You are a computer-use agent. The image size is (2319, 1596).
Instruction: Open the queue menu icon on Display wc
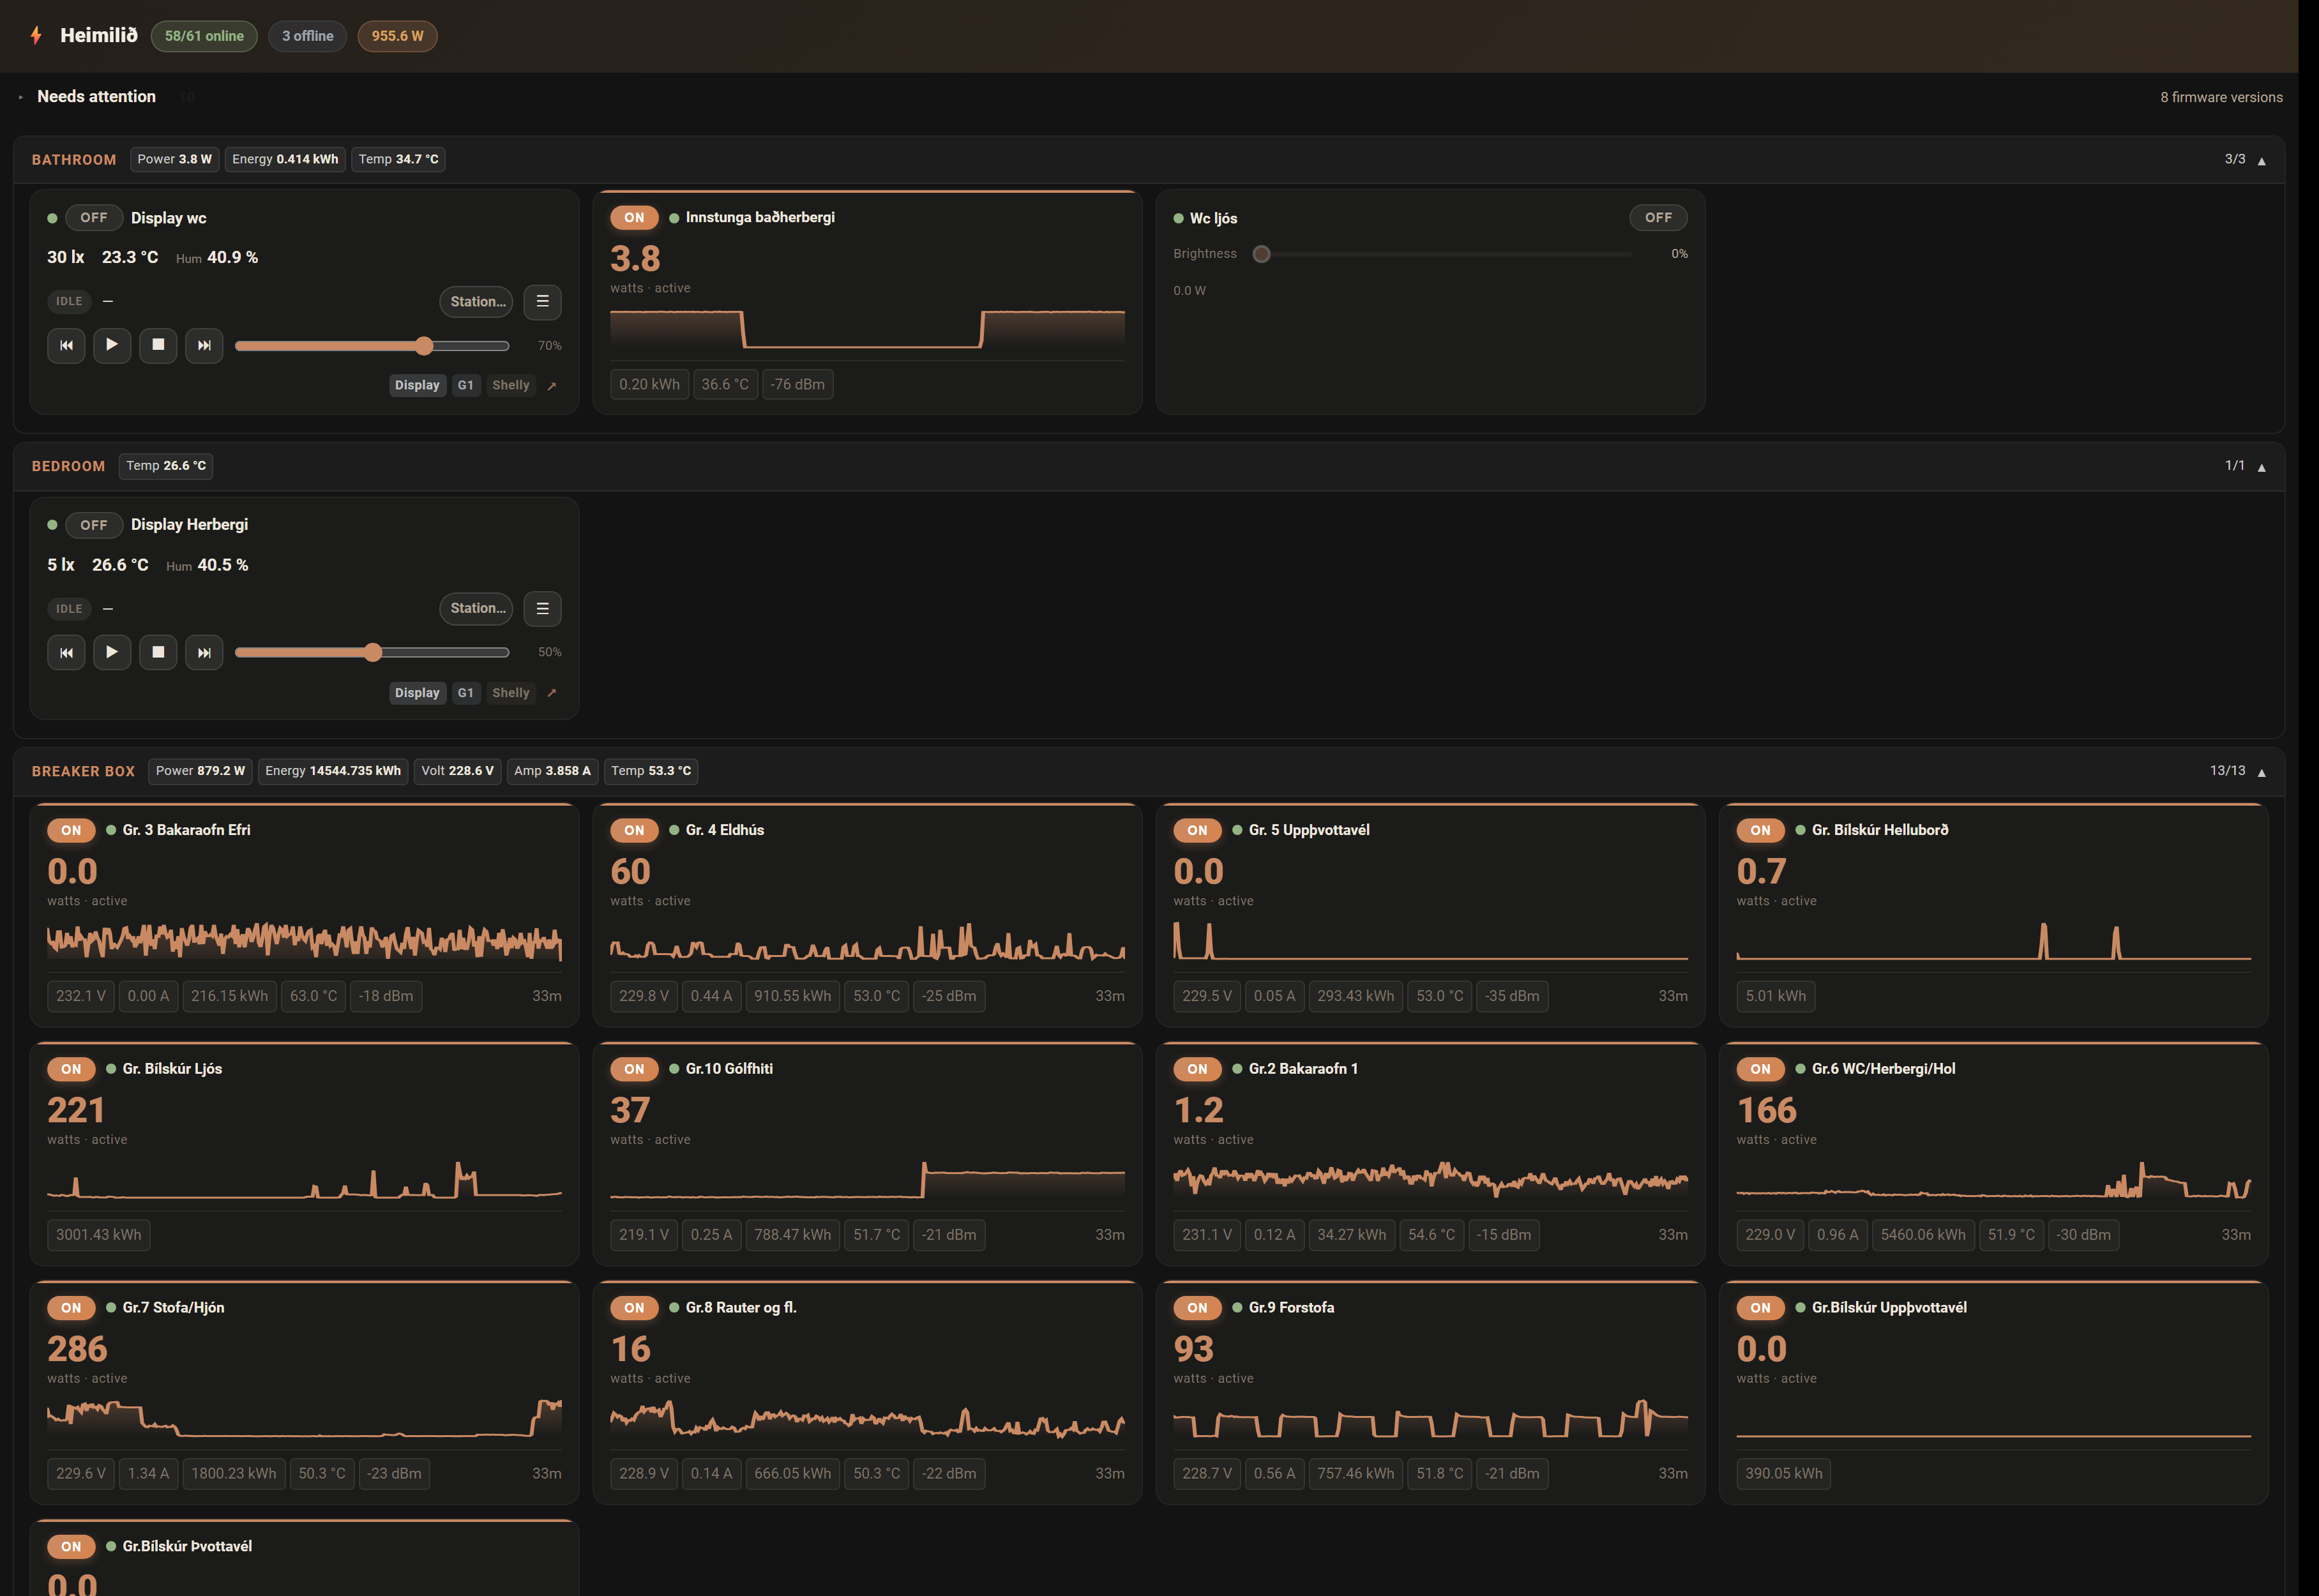(x=542, y=301)
